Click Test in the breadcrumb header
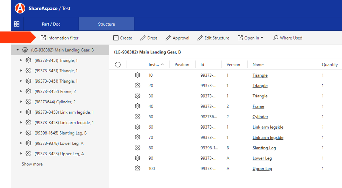The width and height of the screenshot is (342, 188). [x=67, y=8]
